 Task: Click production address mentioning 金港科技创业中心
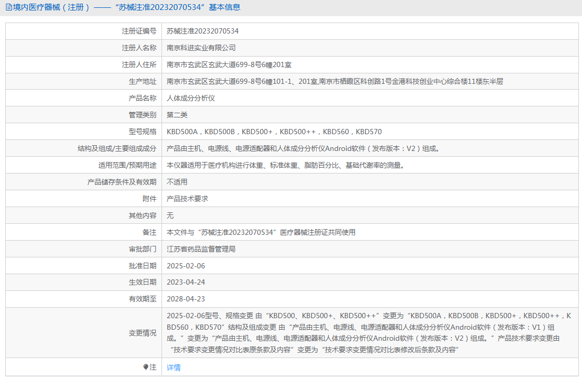[x=335, y=81]
